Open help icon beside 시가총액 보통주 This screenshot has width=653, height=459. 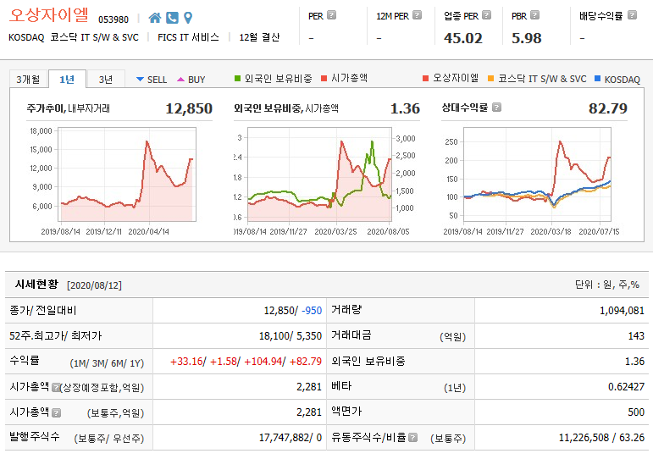[57, 412]
